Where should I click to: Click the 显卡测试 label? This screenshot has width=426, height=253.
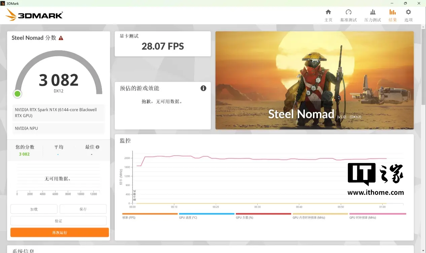click(x=129, y=36)
